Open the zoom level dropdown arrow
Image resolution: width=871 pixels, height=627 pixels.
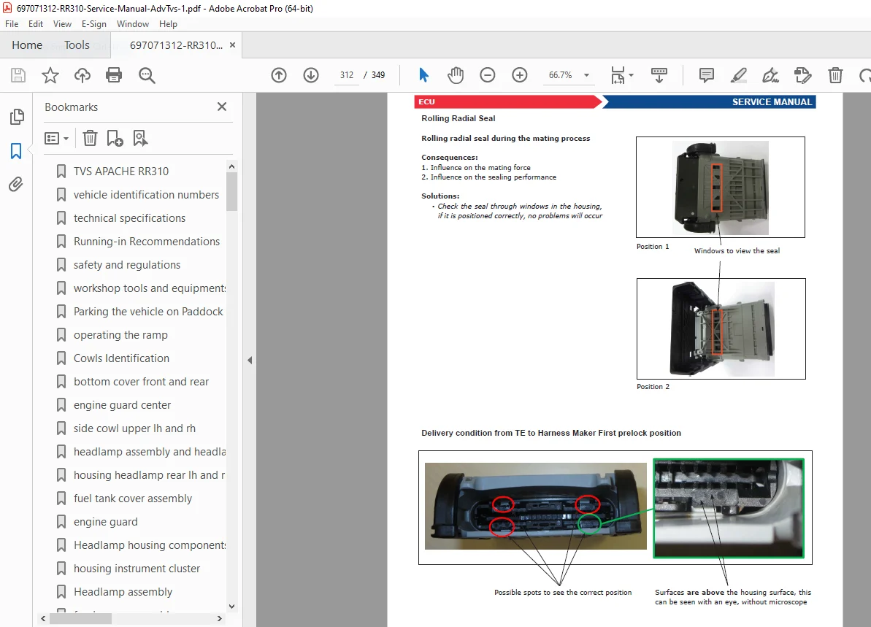[586, 75]
